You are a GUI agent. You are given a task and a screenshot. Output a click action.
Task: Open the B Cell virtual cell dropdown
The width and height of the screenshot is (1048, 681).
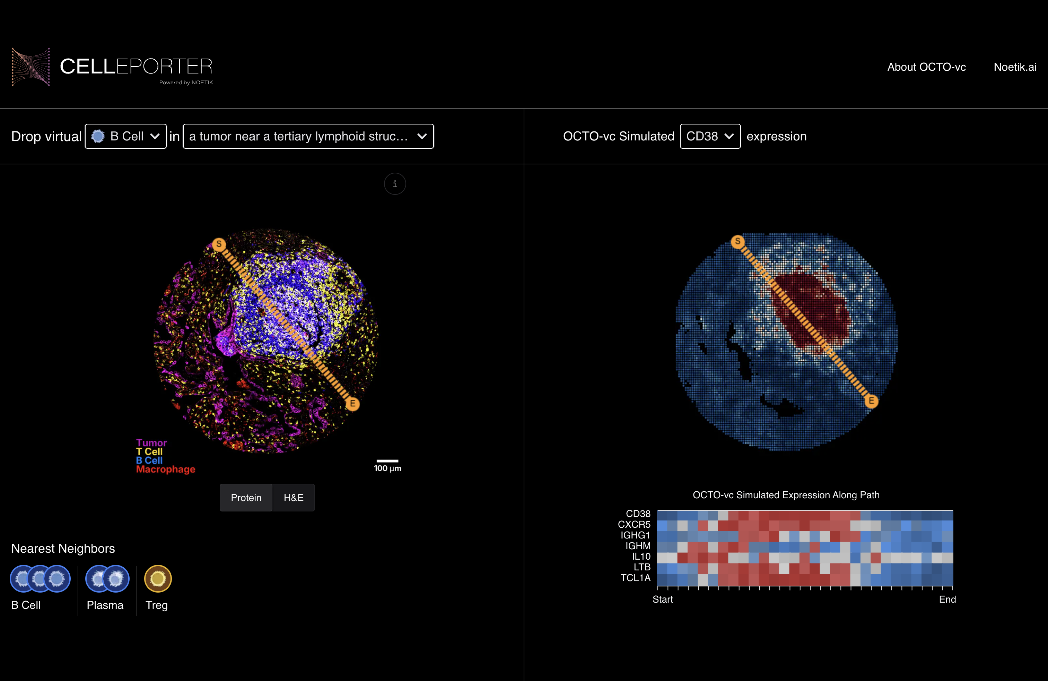[x=125, y=137]
